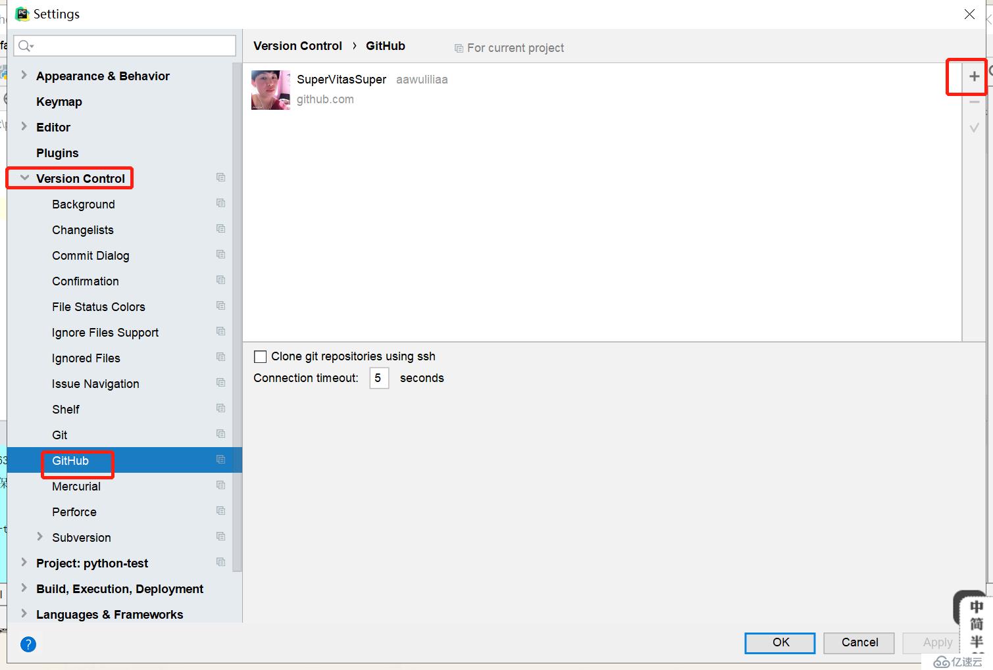Viewport: 993px width, 670px height.
Task: Click project-scope icon beside Version Control
Action: pyautogui.click(x=221, y=178)
